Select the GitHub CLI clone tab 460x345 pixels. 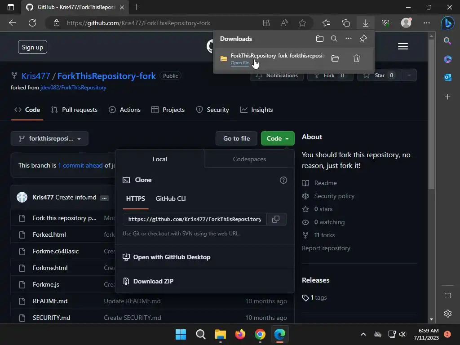pos(170,199)
